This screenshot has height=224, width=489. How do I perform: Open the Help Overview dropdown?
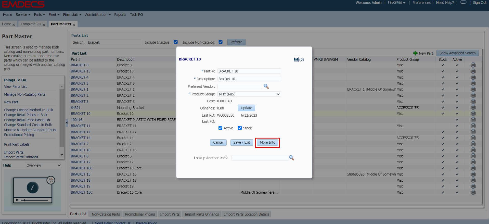click(44, 165)
